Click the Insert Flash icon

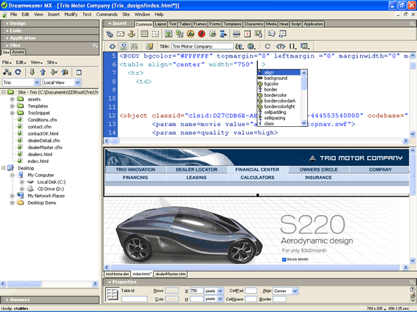(202, 34)
